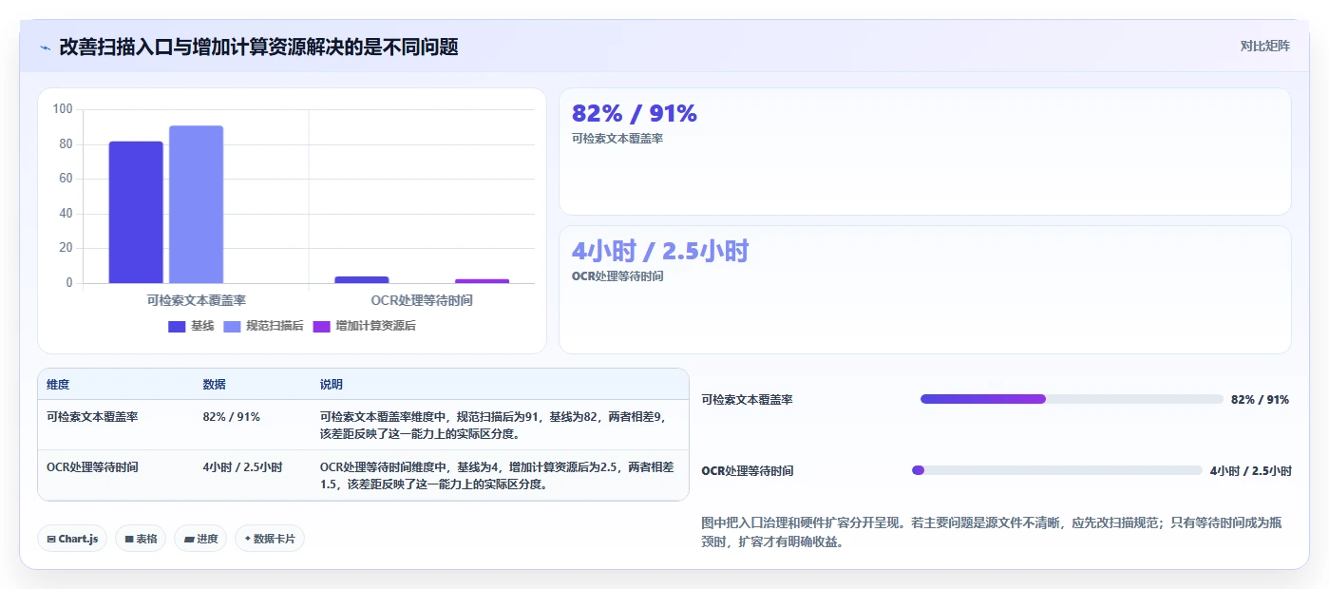Click the 4小时 / 2.5小时 data card heading
1329x589 pixels.
pos(660,251)
